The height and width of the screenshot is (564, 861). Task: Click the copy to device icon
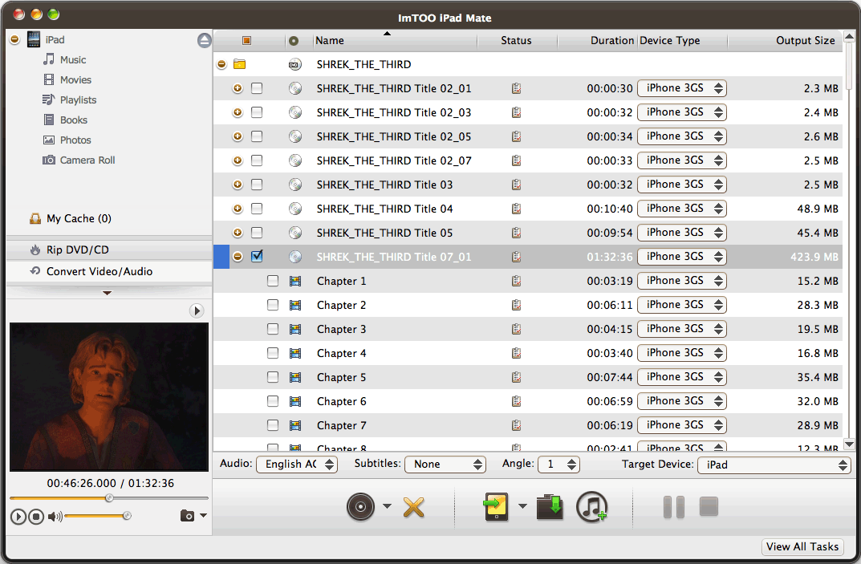[x=496, y=506]
